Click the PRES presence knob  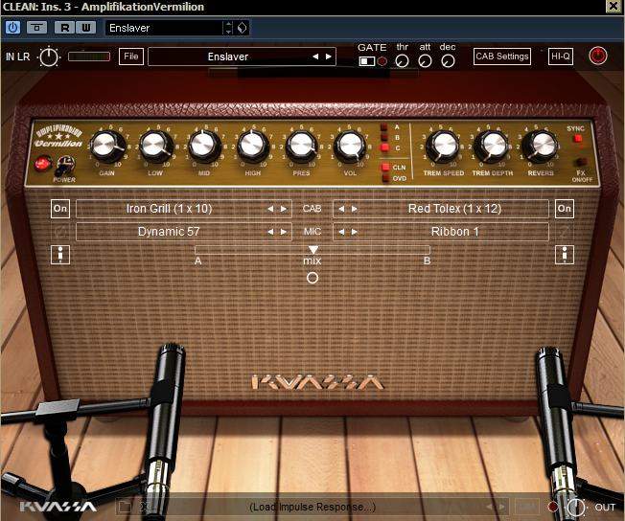coord(301,146)
